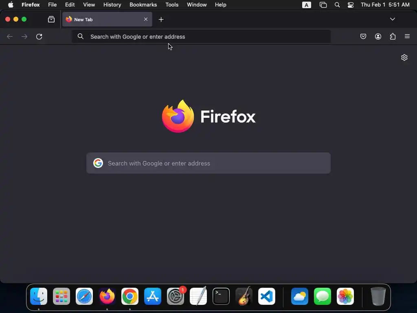Open Weather from the Dock

pyautogui.click(x=300, y=296)
